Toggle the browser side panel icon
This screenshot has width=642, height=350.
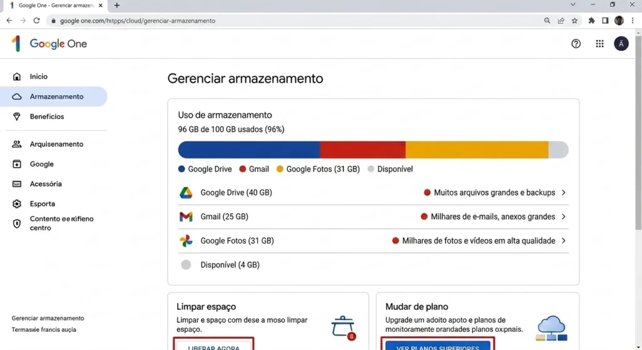[605, 21]
